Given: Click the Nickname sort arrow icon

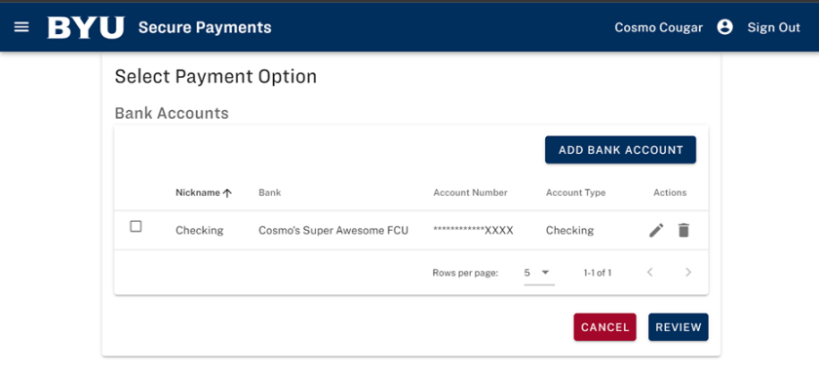Looking at the screenshot, I should pos(226,193).
